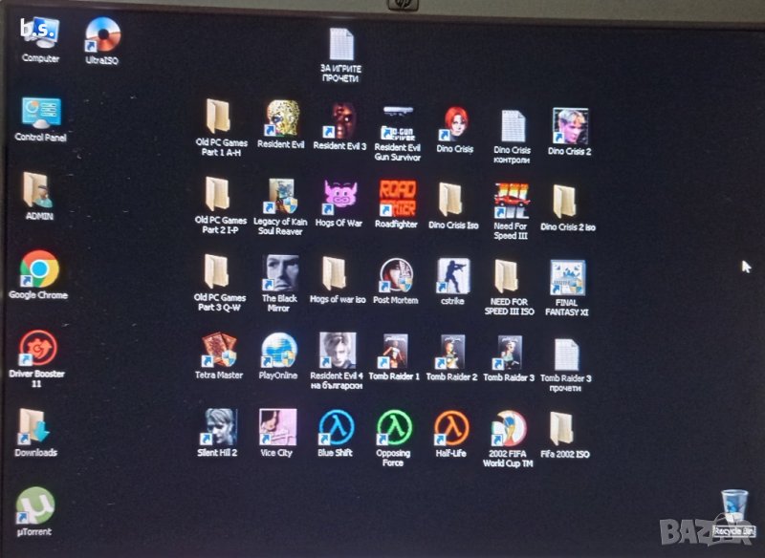Select the cstrike shortcut icon
The image size is (765, 558).
click(x=452, y=275)
